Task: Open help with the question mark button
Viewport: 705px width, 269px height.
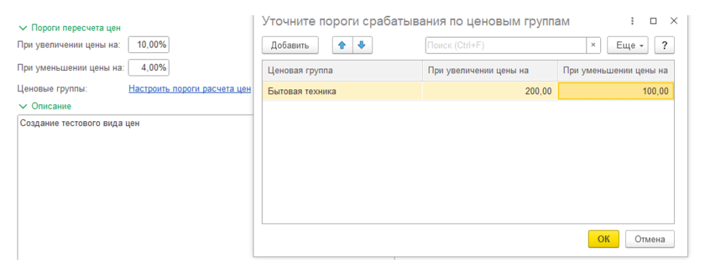Action: pos(664,45)
